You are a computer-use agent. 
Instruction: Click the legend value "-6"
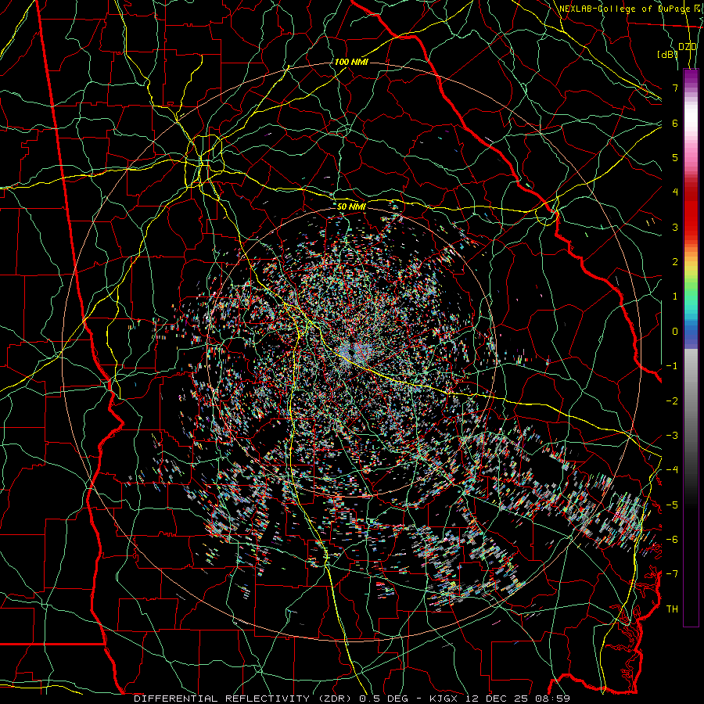coord(672,540)
